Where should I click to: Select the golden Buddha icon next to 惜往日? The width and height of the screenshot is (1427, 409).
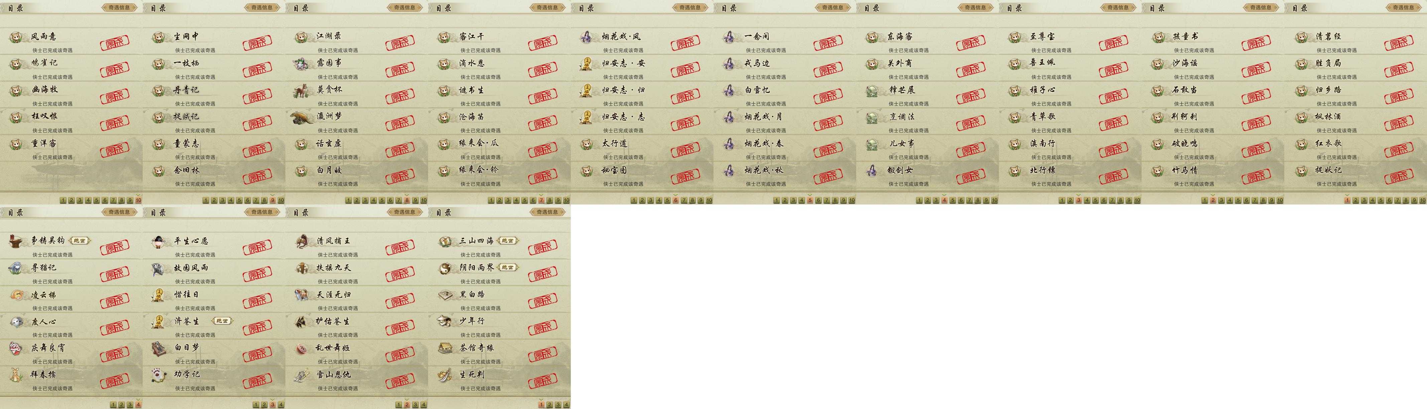[x=159, y=295]
